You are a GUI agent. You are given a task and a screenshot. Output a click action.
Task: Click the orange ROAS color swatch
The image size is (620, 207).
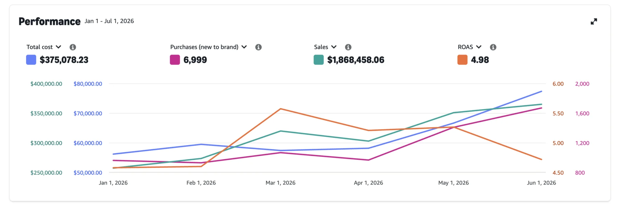[462, 60]
